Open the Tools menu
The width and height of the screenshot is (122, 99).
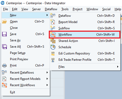[65, 9]
